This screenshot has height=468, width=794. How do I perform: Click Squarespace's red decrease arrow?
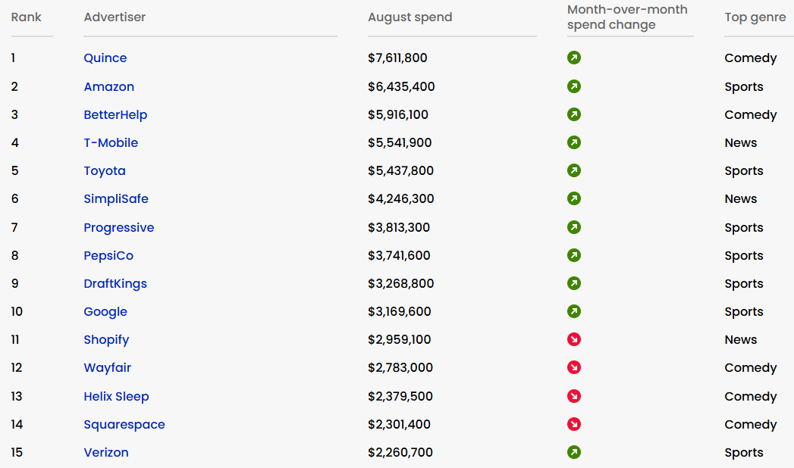[x=574, y=424]
